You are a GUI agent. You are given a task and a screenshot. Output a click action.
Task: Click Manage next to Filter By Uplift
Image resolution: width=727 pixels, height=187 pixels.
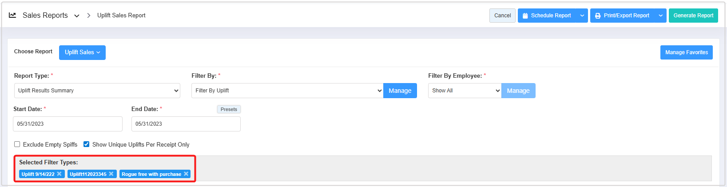400,91
